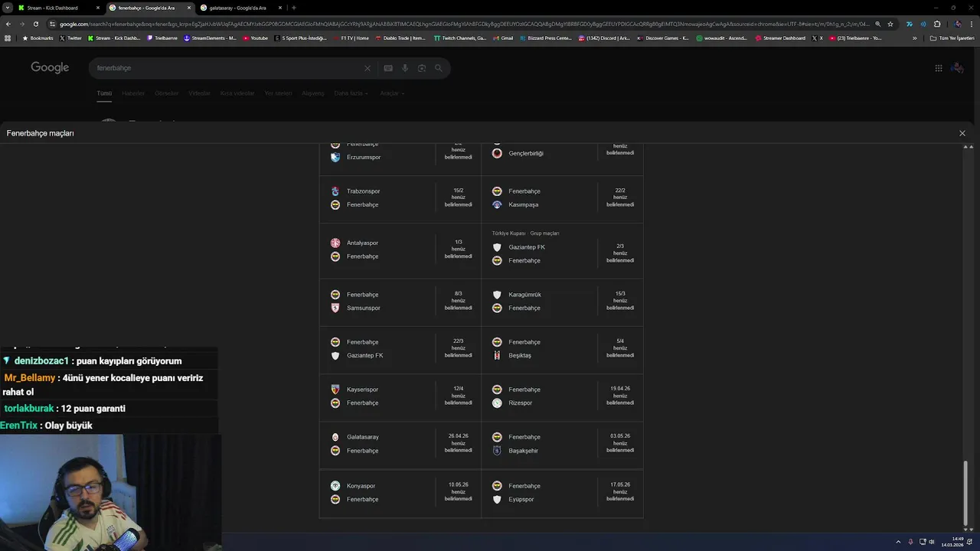Click the Kayserispor team logo
980x551 pixels.
tap(335, 390)
